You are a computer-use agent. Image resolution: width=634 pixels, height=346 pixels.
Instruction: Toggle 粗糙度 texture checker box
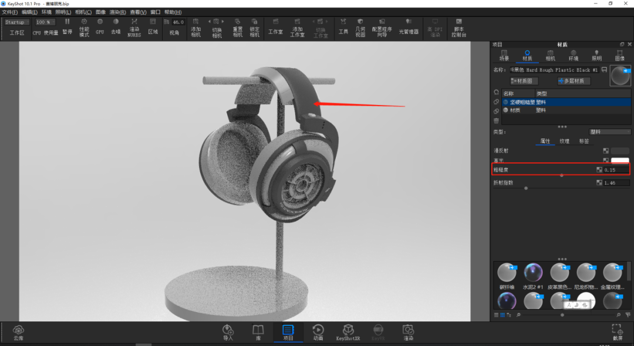click(x=599, y=170)
